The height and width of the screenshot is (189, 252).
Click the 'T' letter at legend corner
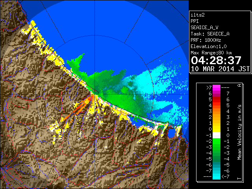coord(239,178)
